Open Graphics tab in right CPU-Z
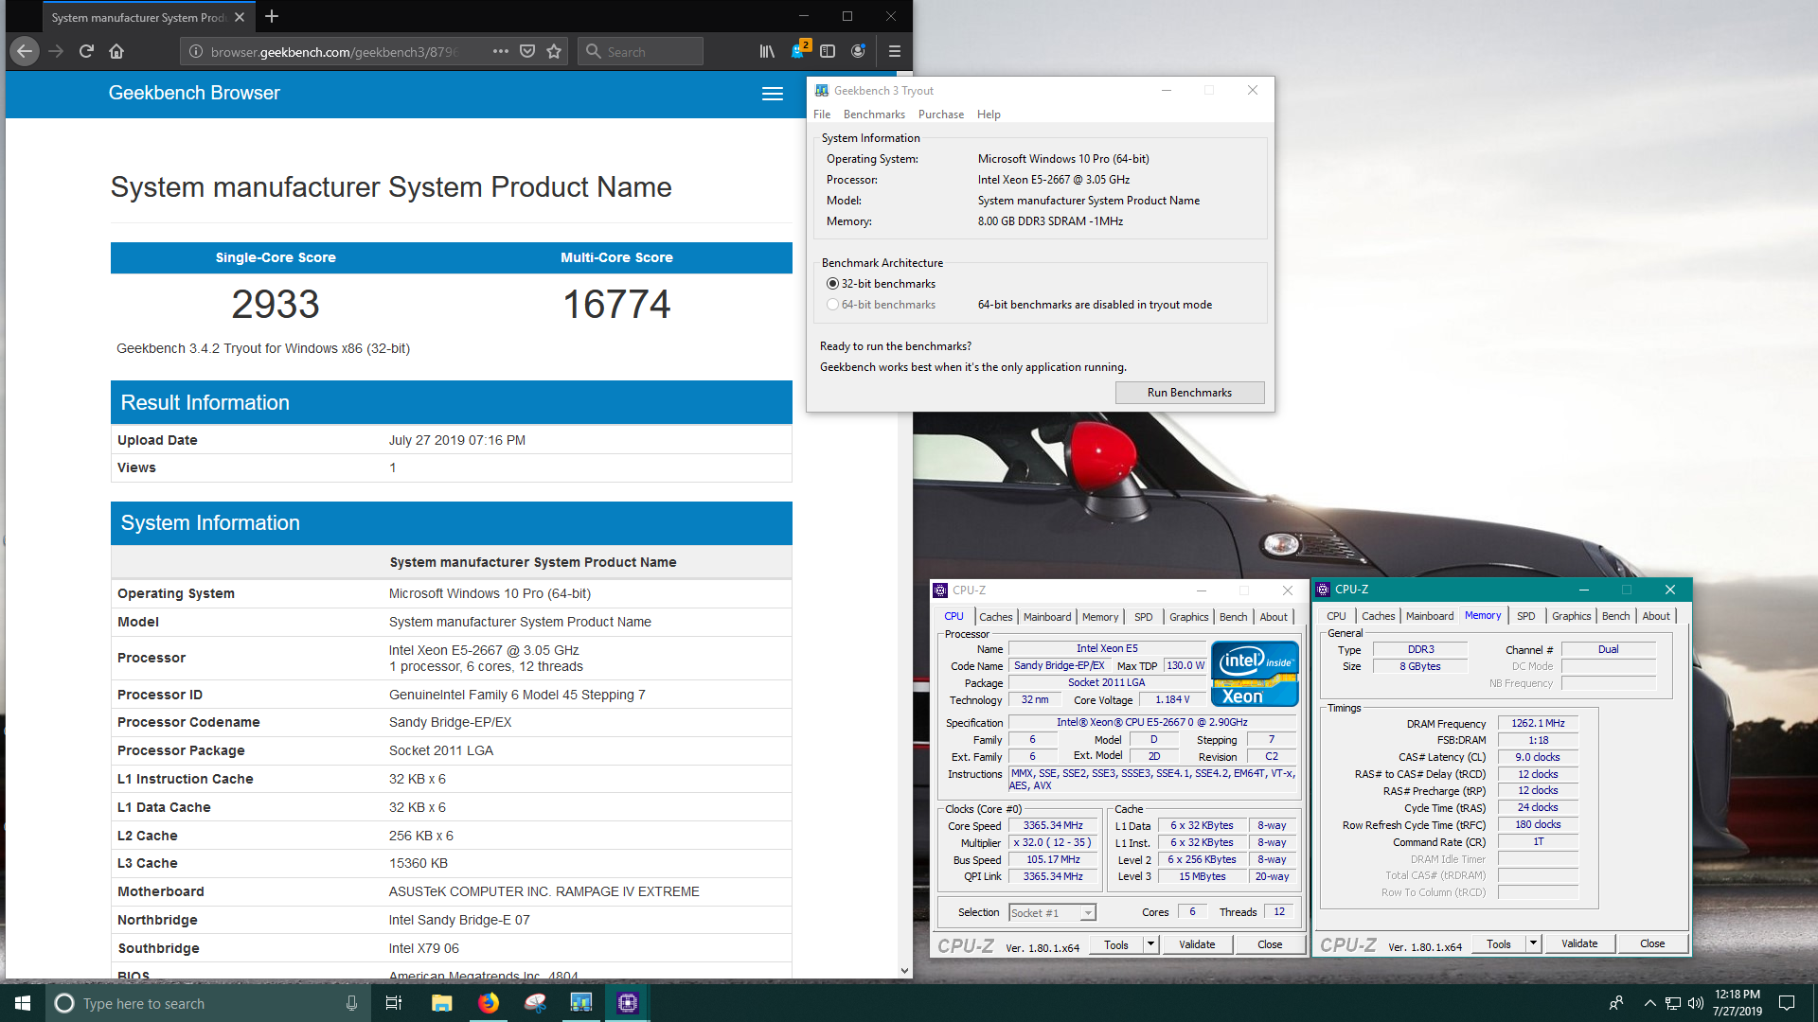The height and width of the screenshot is (1022, 1818). pos(1571,616)
